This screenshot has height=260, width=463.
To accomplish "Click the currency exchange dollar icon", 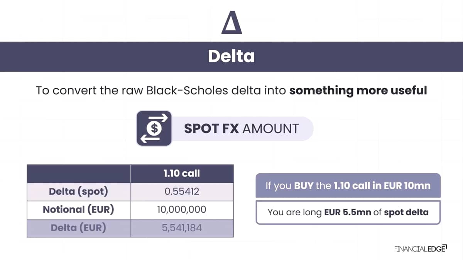I will [154, 128].
